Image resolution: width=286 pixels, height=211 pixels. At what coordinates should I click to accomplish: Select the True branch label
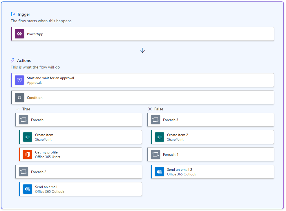click(26, 109)
